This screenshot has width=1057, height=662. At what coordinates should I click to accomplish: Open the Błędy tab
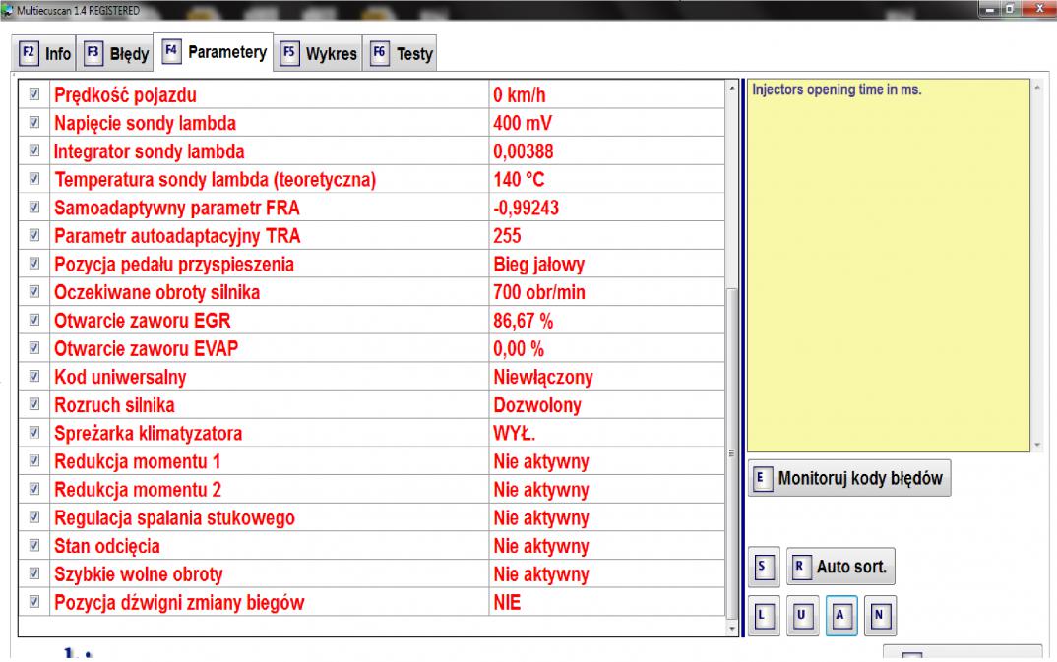[x=118, y=54]
